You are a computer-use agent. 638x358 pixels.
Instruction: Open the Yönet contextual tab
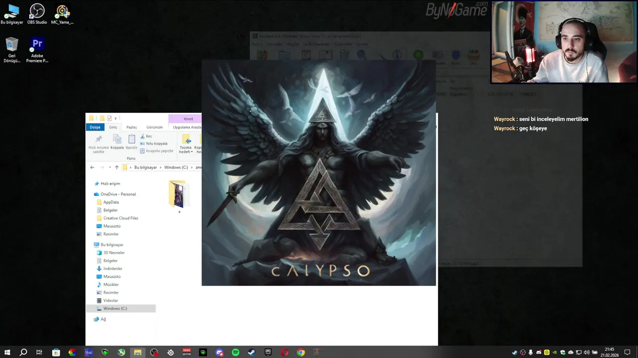[188, 119]
